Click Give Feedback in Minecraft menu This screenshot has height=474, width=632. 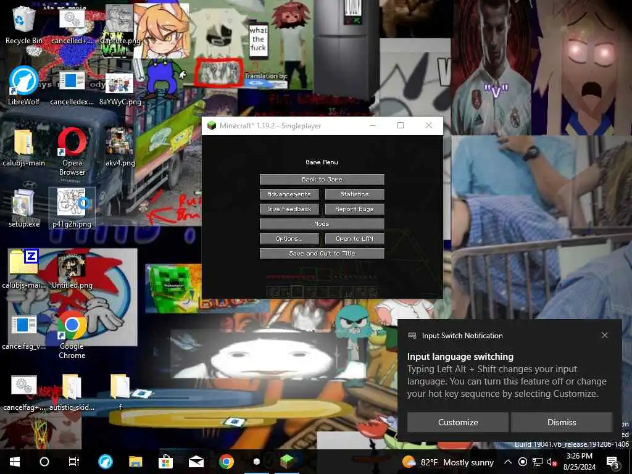pos(289,209)
